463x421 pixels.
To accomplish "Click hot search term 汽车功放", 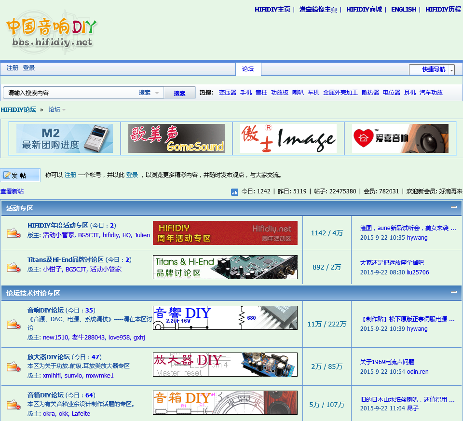I will (431, 93).
